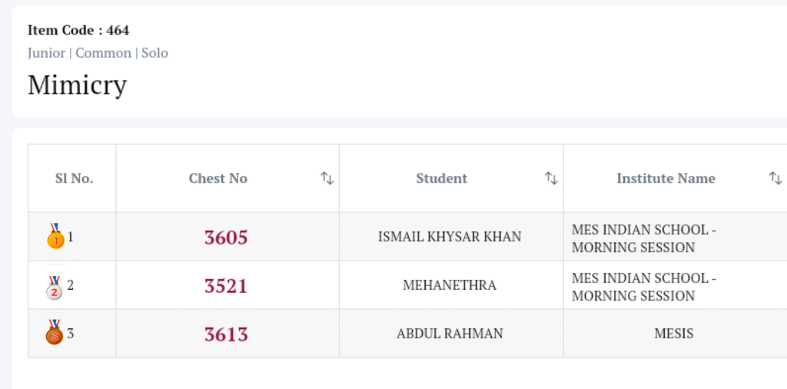The image size is (787, 389).
Task: Select chest number 3605
Action: [226, 238]
